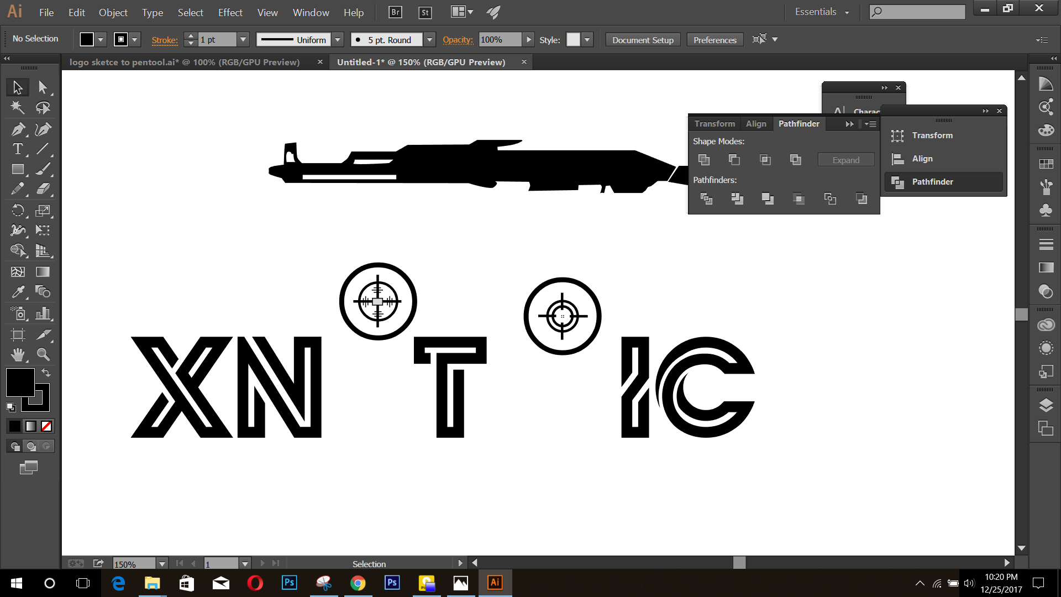This screenshot has height=597, width=1061.
Task: Expand the opacity slider arrow
Action: pos(529,40)
